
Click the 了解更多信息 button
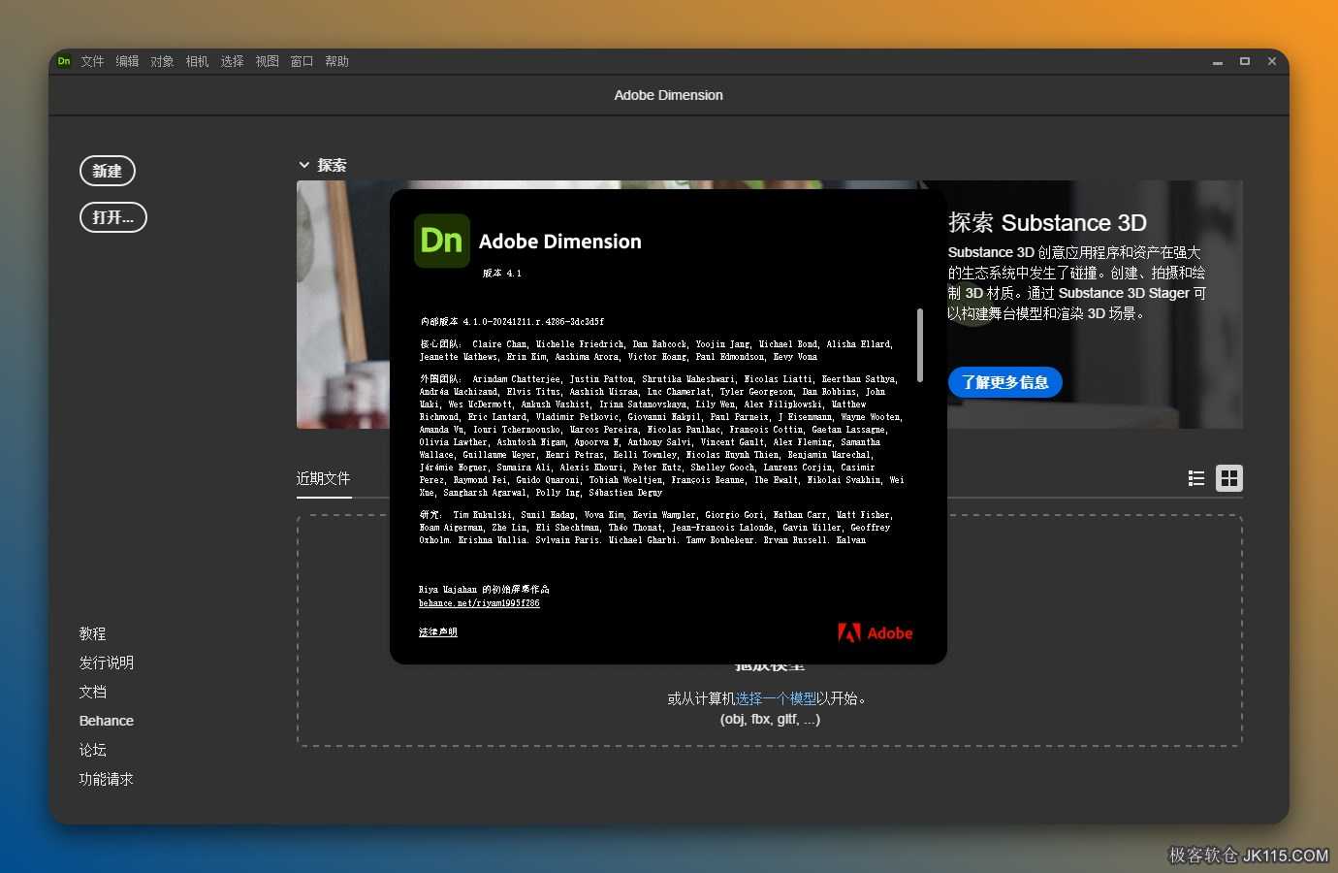(1005, 382)
